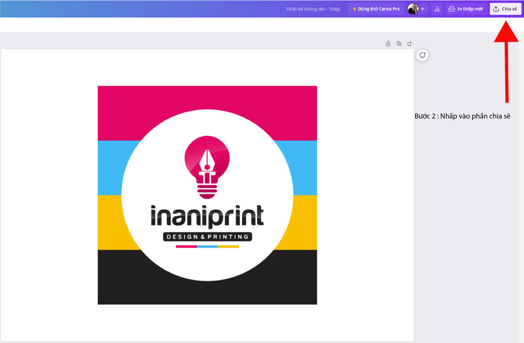Click the add page icon
This screenshot has width=524, height=343.
click(410, 44)
